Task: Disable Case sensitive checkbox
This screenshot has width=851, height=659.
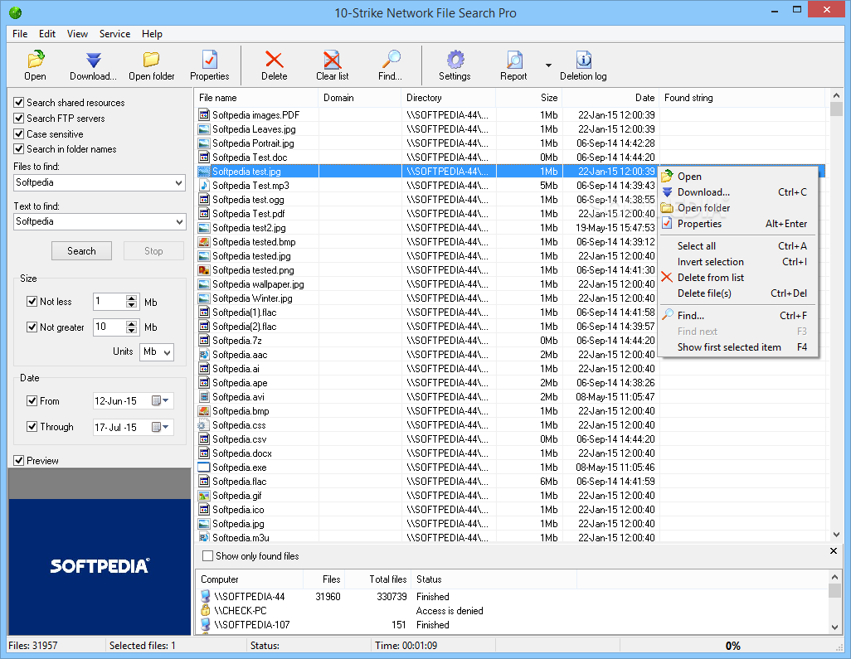Action: coord(19,134)
